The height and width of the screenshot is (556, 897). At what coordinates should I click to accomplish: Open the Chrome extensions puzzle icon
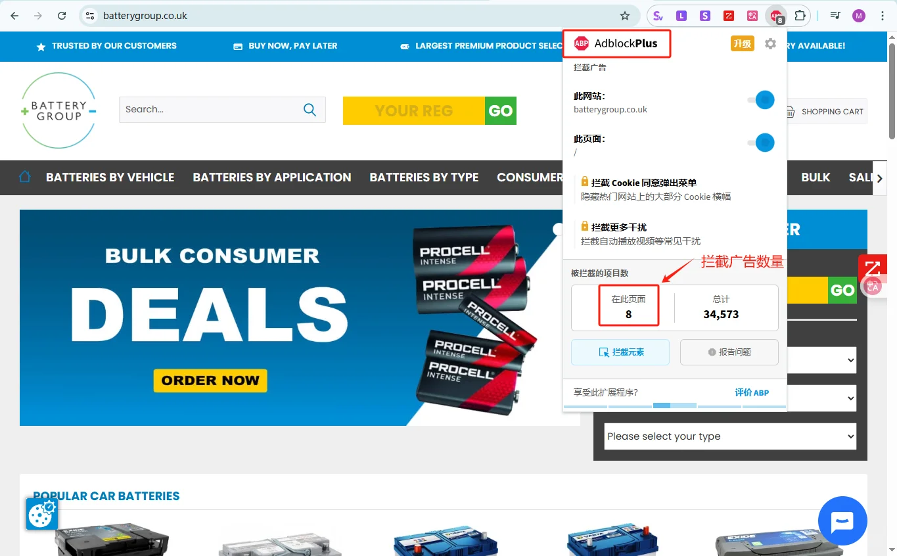click(800, 16)
